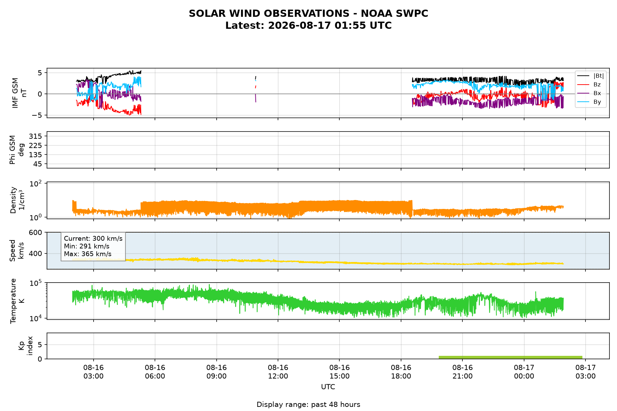Viewport: 617px width, 411px height.
Task: Click the UTC x-axis label
Action: 328,387
